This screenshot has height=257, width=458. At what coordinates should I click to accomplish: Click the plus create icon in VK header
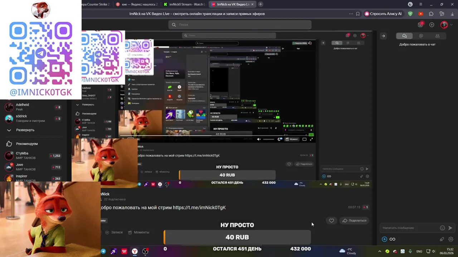pyautogui.click(x=432, y=25)
